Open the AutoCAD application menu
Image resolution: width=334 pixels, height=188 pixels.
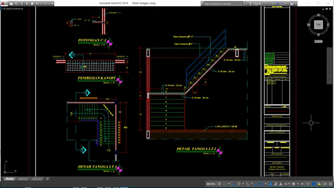[x=3, y=3]
